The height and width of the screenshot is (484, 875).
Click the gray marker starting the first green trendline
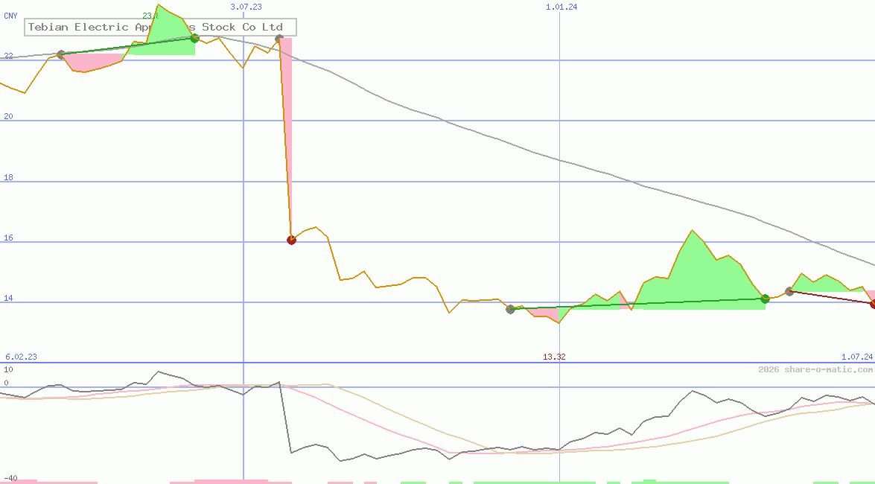pos(61,54)
